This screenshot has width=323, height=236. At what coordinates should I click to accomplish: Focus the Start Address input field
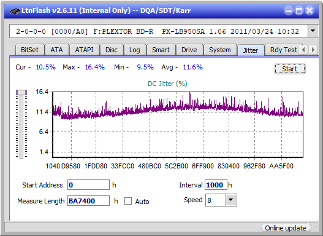88,185
